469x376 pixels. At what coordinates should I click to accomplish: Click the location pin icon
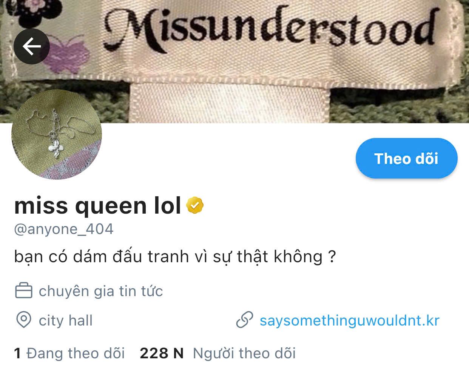click(x=23, y=320)
